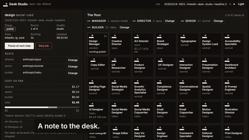Click the polish phase badge

10,29
